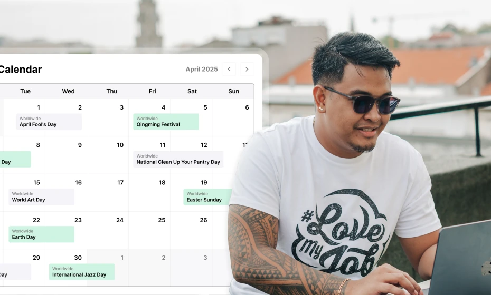Select the April 3 date cell

(108, 118)
